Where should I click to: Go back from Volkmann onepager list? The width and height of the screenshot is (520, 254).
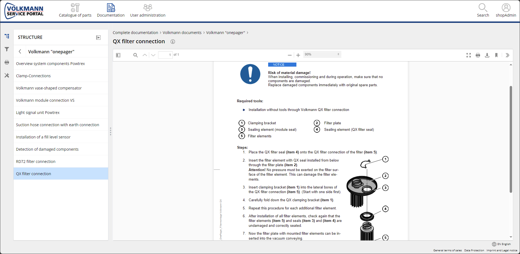tap(20, 51)
